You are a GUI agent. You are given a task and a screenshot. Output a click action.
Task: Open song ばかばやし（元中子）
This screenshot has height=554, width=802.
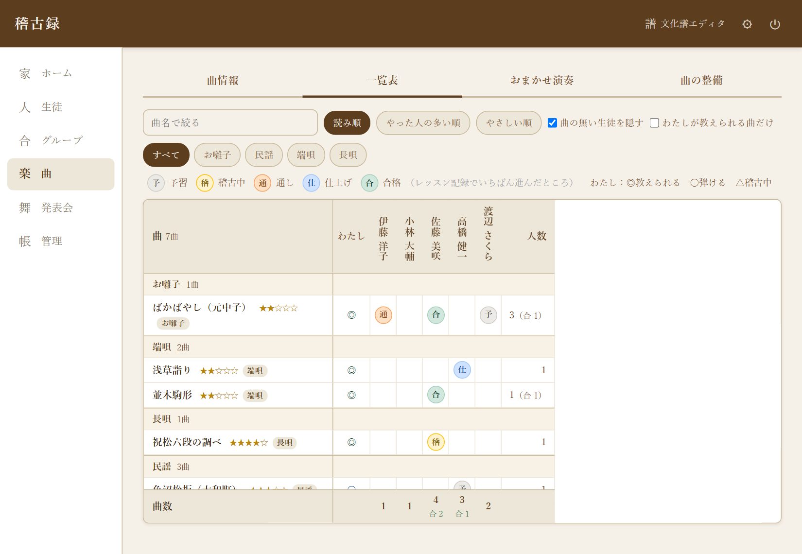[x=200, y=308]
